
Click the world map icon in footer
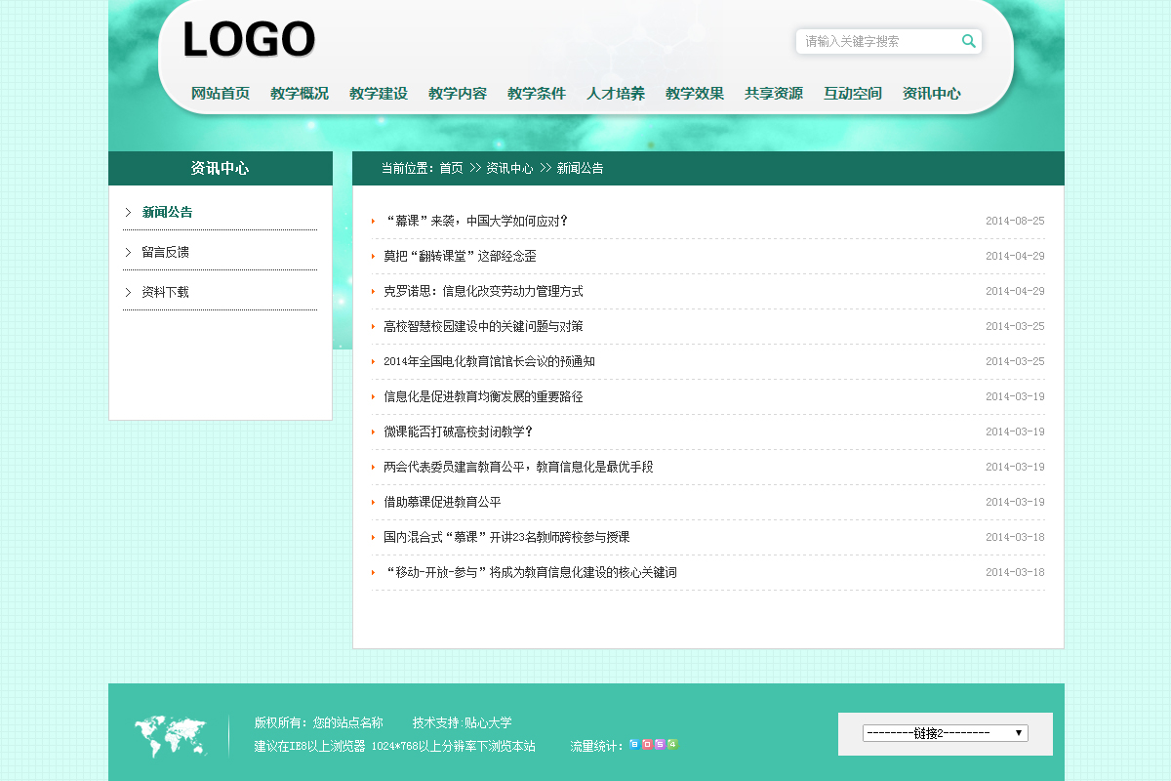[x=171, y=736]
